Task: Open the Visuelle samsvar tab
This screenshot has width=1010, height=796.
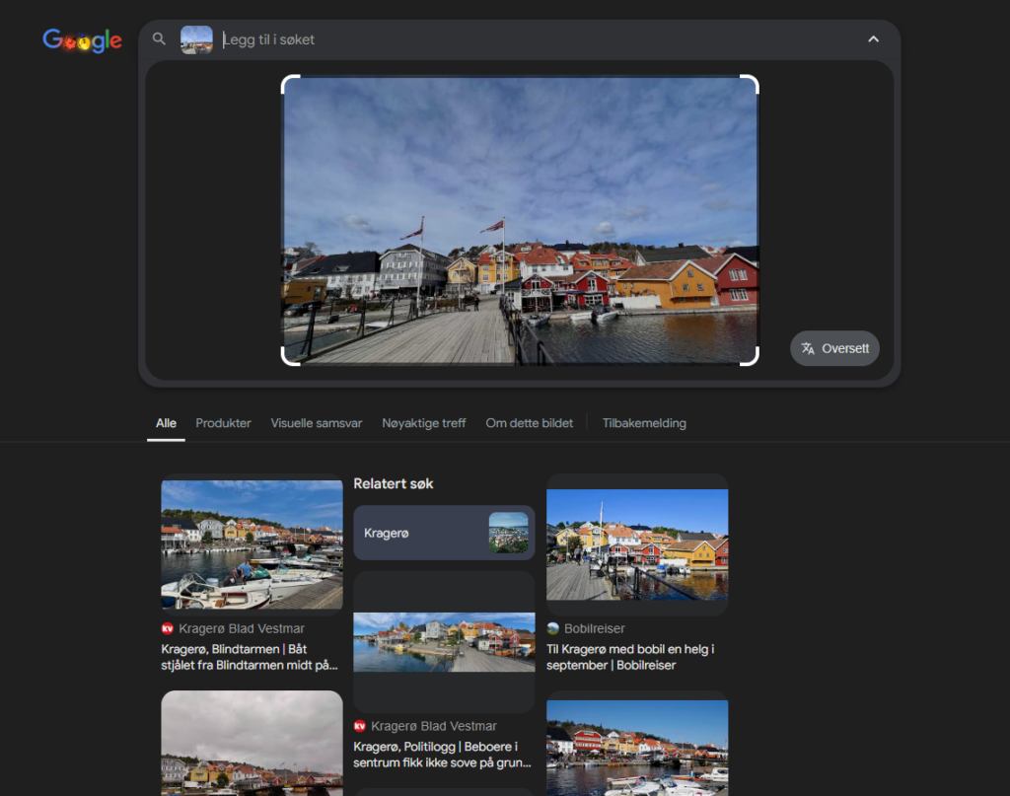Action: click(x=317, y=423)
